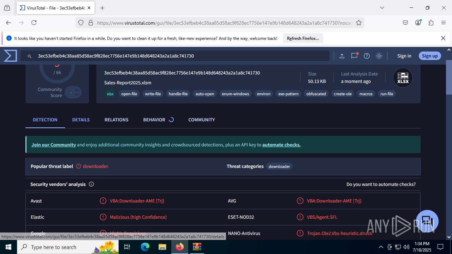Image resolution: width=452 pixels, height=254 pixels.
Task: Switch to the RELATIONS tab
Action: point(117,120)
